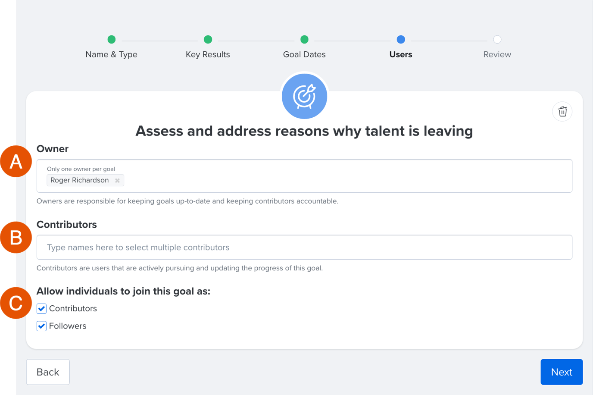Click the trash can delete icon
593x395 pixels.
click(x=562, y=112)
